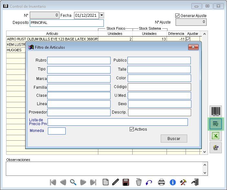The image size is (227, 190).
Task: Export inventory to Excel
Action: 216,136
